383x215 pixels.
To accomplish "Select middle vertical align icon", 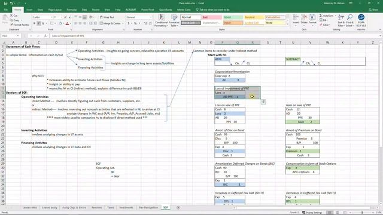I will (x=80, y=17).
